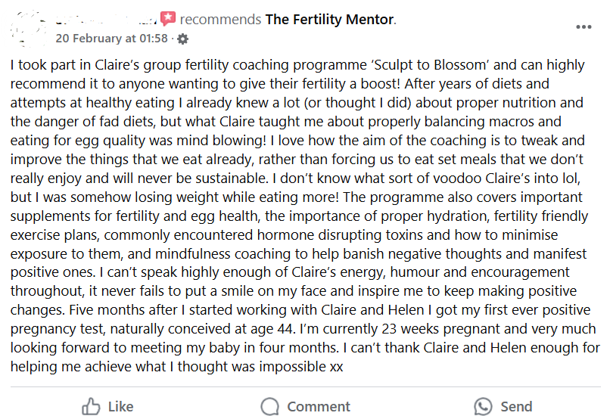Click the last line ending with "impossible xx"
The image size is (610, 419).
click(x=176, y=367)
